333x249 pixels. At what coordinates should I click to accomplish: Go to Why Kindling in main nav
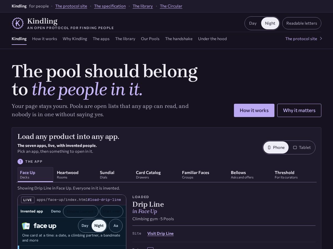[x=75, y=39]
